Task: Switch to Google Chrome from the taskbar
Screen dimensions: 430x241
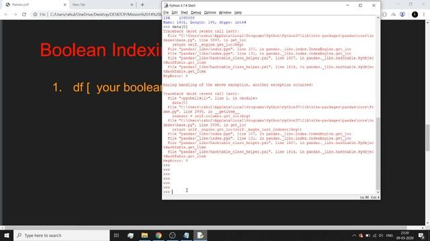Action: (159, 235)
